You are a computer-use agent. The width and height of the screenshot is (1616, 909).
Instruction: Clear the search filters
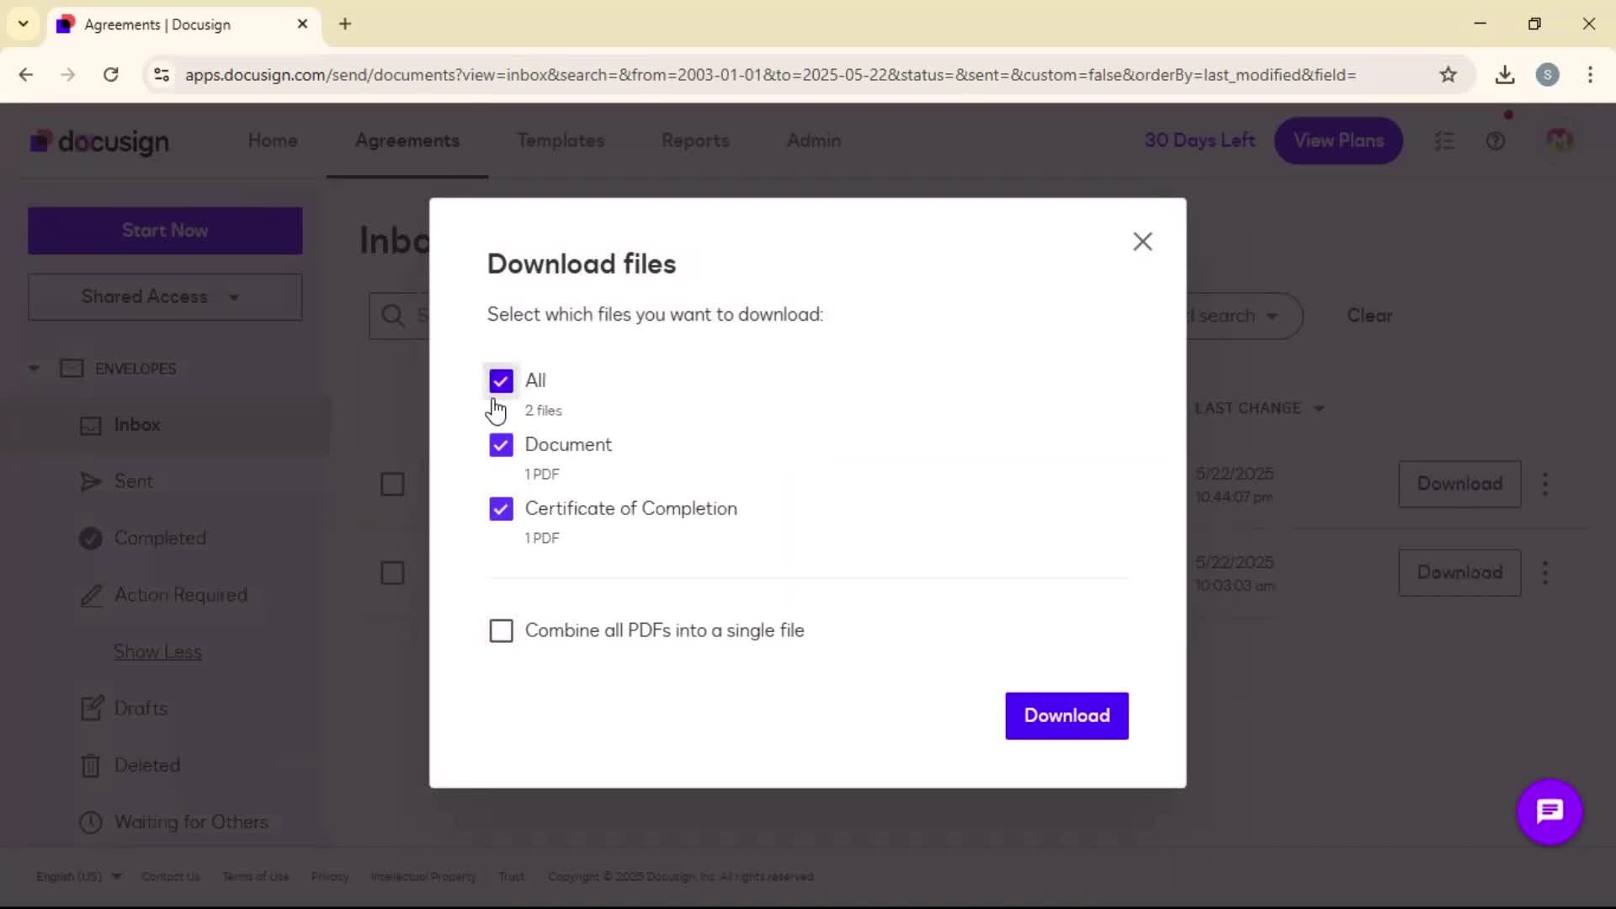1369,316
